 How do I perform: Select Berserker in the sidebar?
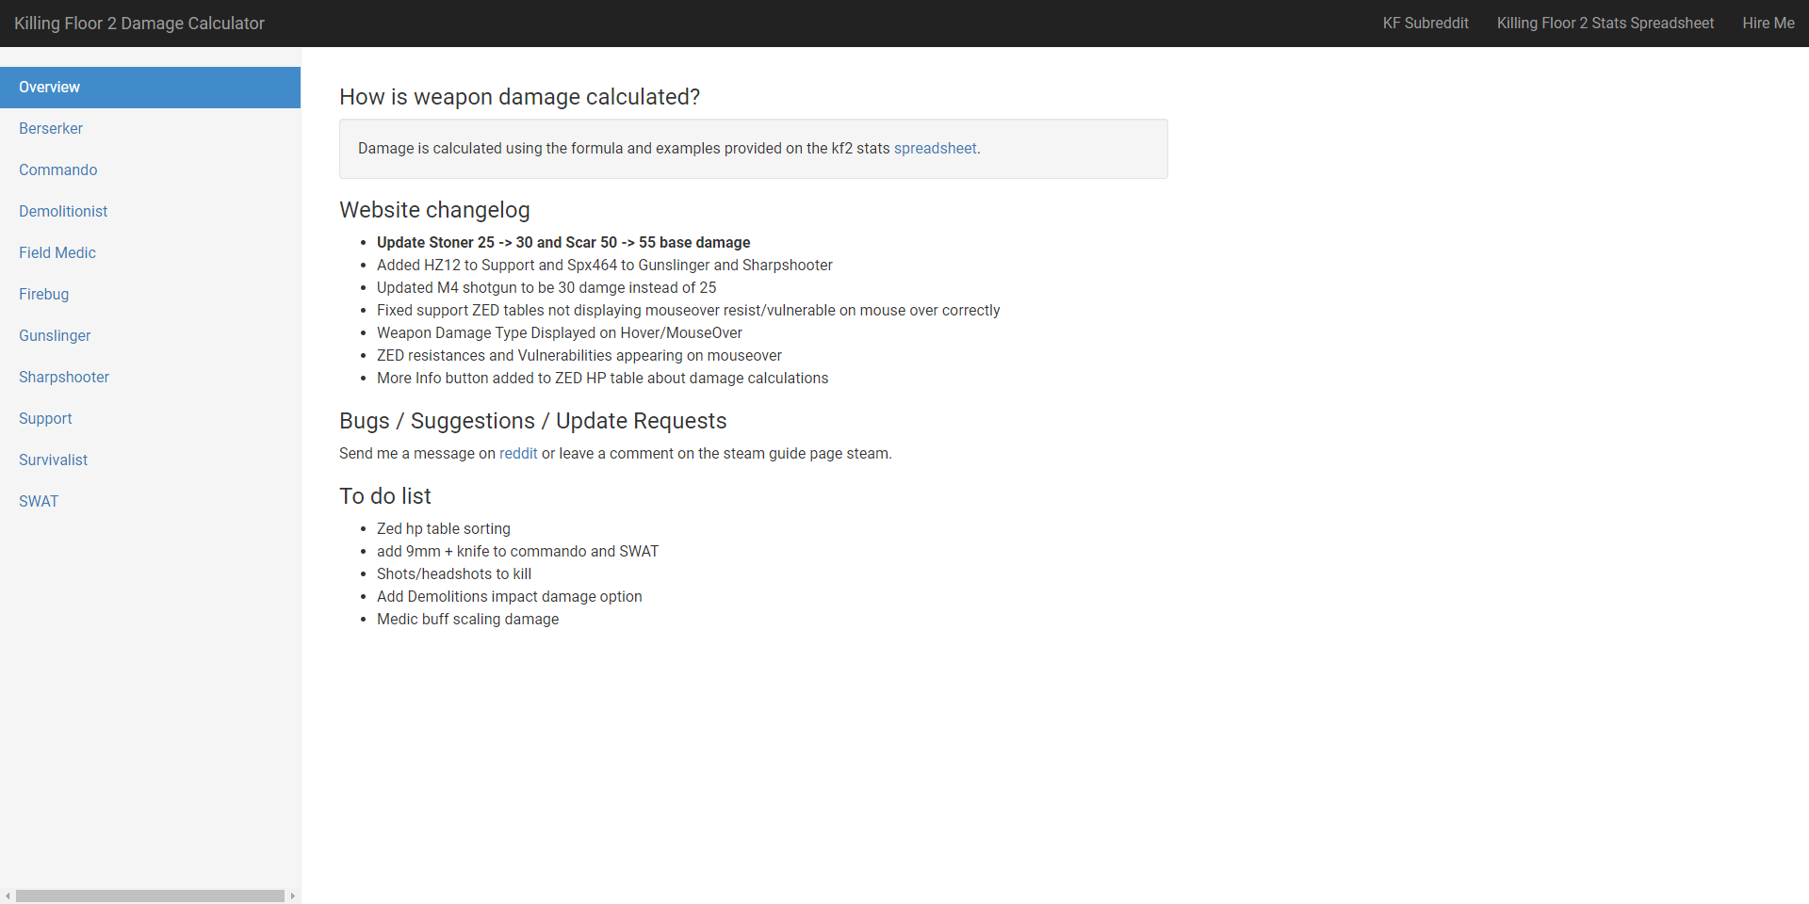pyautogui.click(x=150, y=129)
